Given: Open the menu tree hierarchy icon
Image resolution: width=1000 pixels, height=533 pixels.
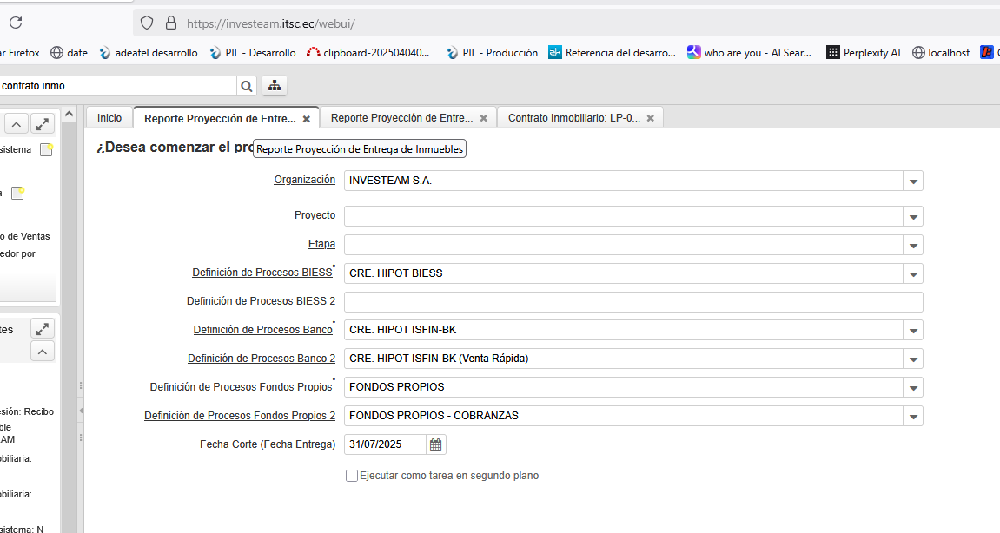Looking at the screenshot, I should click(x=275, y=86).
